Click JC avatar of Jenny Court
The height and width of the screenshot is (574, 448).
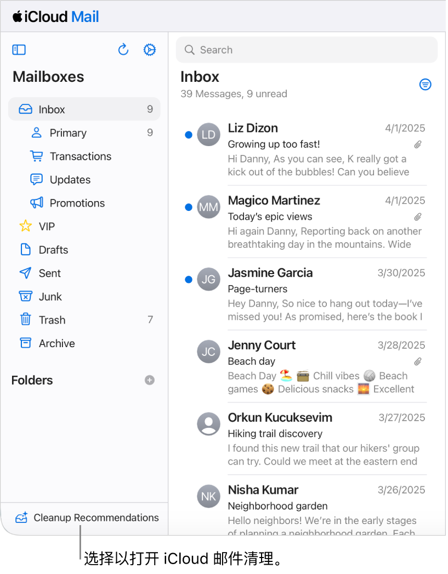(209, 352)
